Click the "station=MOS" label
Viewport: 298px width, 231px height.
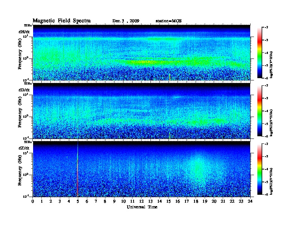169,21
